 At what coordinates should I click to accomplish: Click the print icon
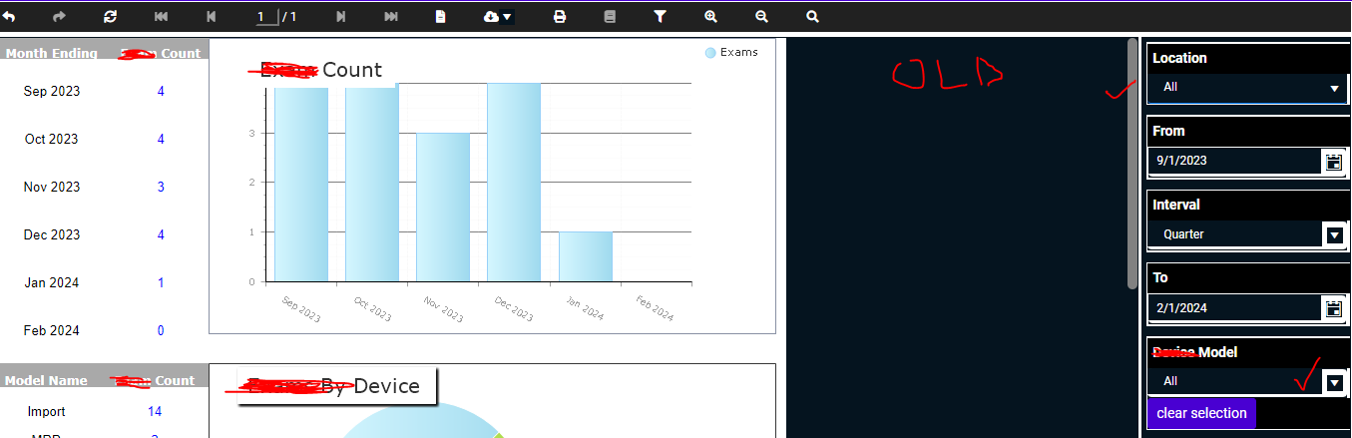(560, 17)
